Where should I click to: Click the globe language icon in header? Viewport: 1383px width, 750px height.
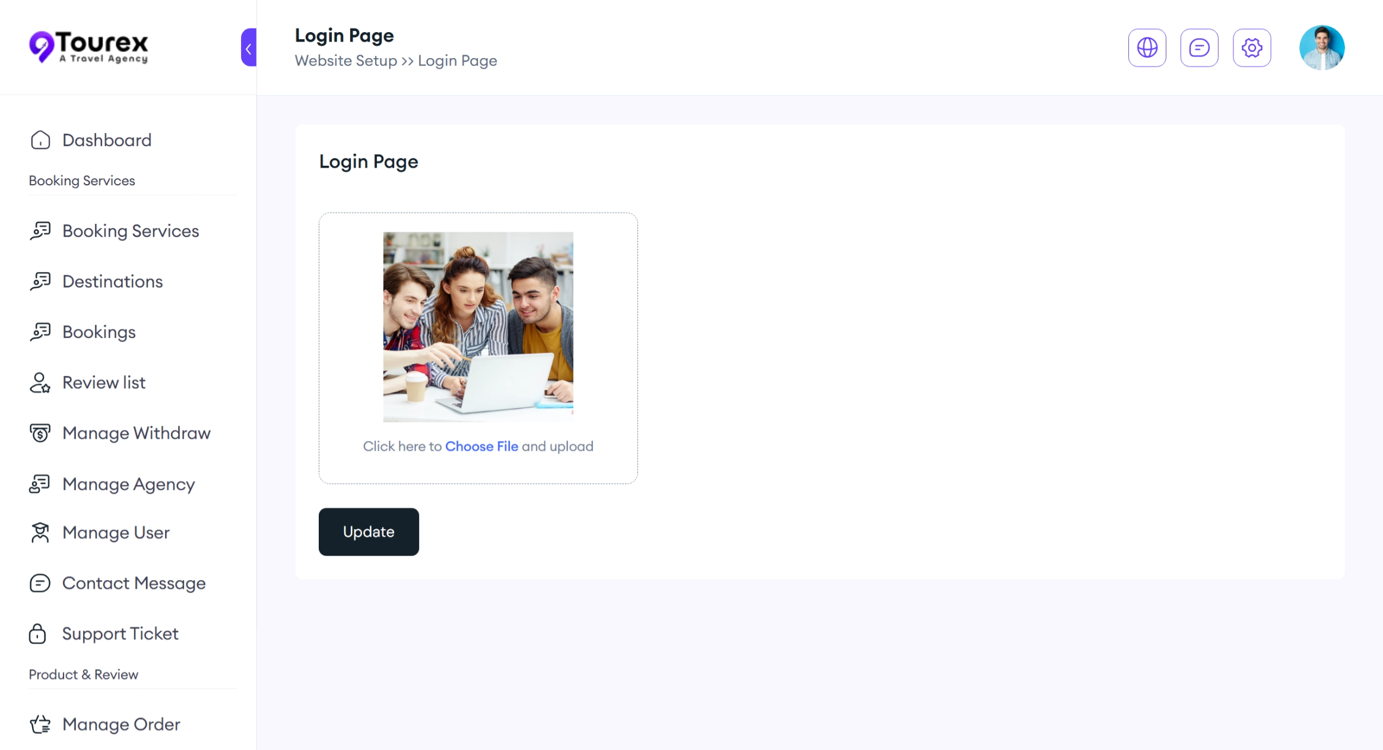click(1147, 48)
